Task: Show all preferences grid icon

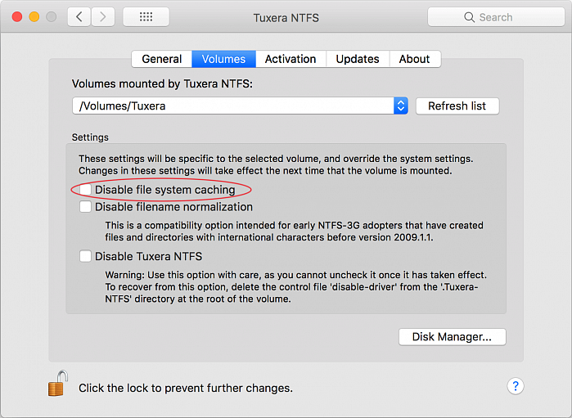Action: [x=146, y=17]
